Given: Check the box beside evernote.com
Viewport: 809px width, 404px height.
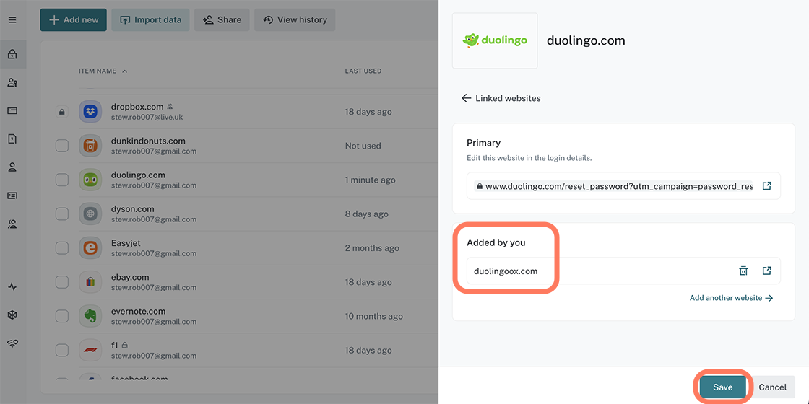Looking at the screenshot, I should 62,316.
